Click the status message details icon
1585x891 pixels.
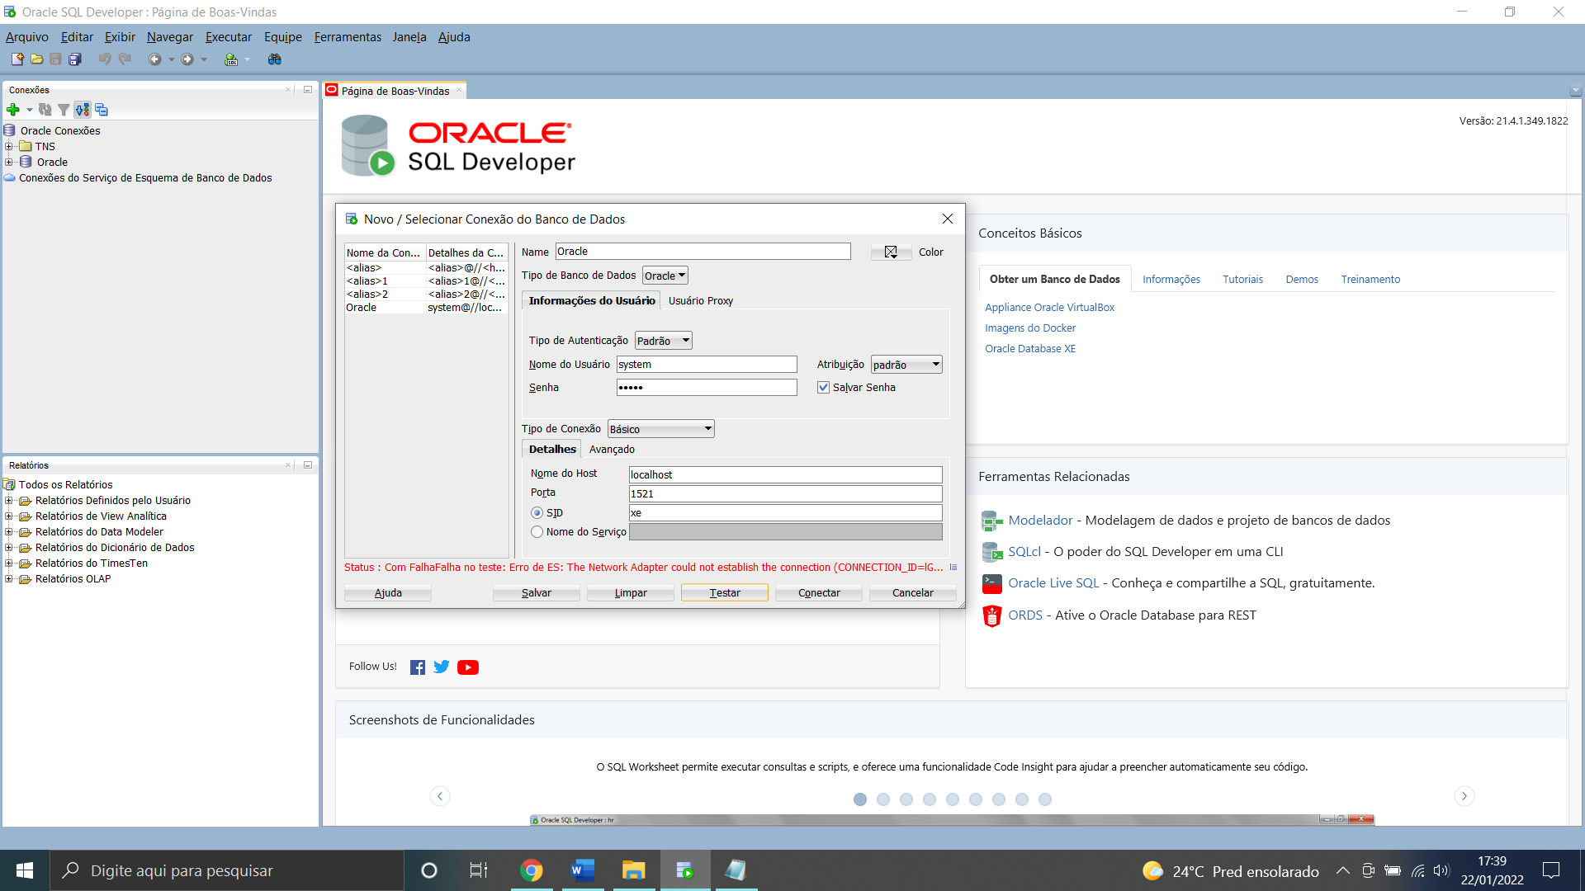click(953, 568)
